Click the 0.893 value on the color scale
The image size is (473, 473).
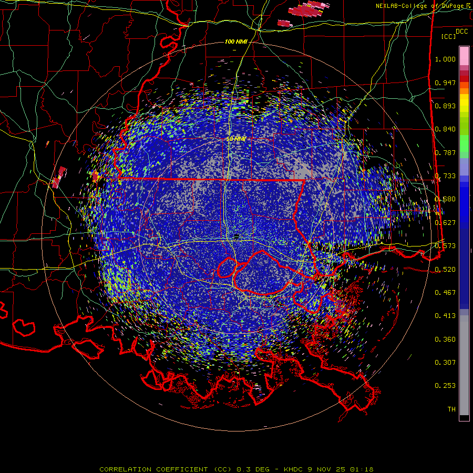tap(445, 106)
